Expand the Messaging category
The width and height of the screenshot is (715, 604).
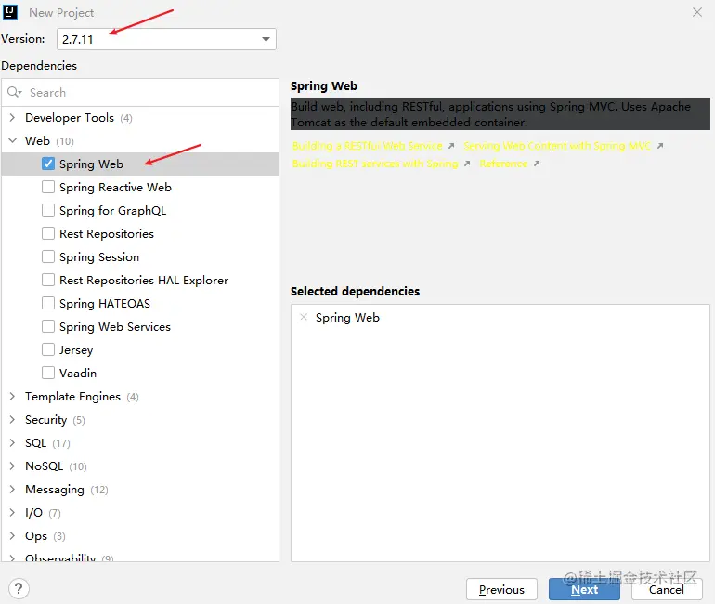pyautogui.click(x=13, y=490)
